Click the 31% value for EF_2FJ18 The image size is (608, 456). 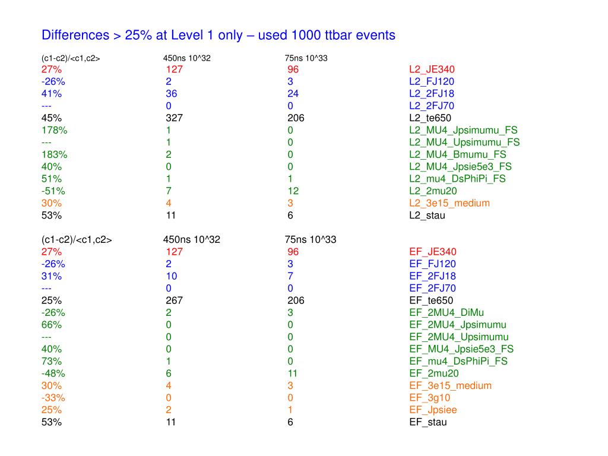[52, 276]
